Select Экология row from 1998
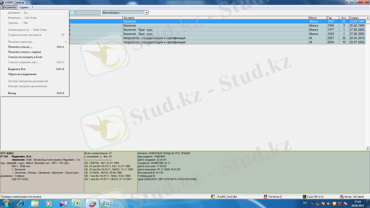The width and height of the screenshot is (370, 208). click(x=217, y=25)
